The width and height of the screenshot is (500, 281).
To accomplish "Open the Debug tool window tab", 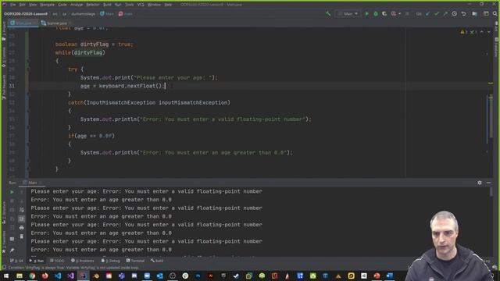I will 110,261.
